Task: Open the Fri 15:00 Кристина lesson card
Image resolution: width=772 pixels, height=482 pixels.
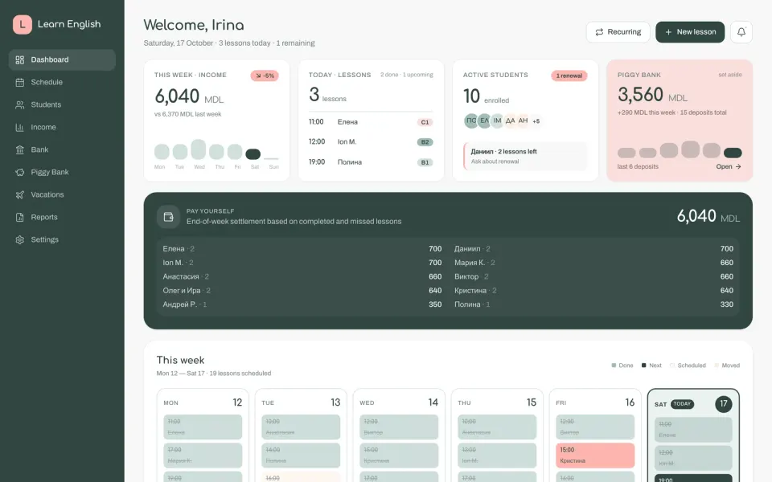Action: coord(595,455)
